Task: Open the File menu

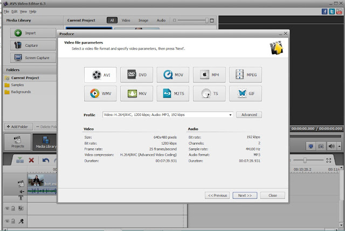Action: [x=6, y=12]
